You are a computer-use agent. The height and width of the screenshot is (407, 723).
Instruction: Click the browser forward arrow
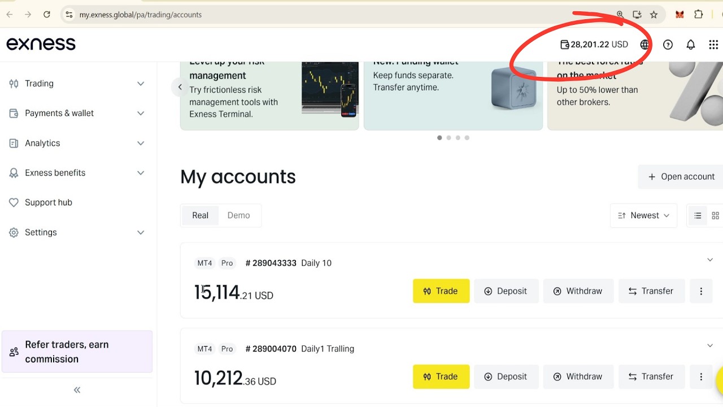click(x=28, y=15)
